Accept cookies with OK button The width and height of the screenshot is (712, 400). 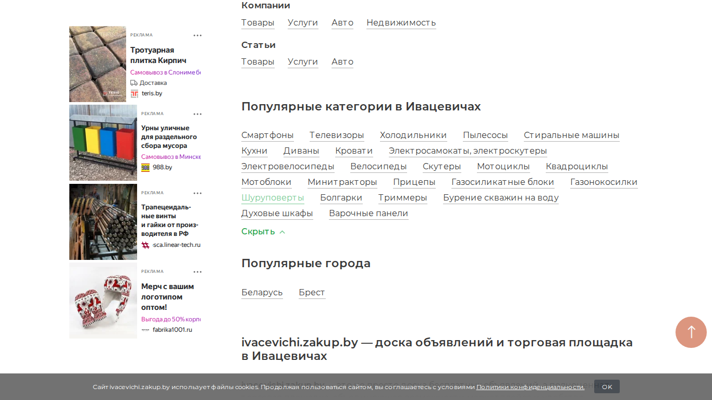pyautogui.click(x=607, y=387)
